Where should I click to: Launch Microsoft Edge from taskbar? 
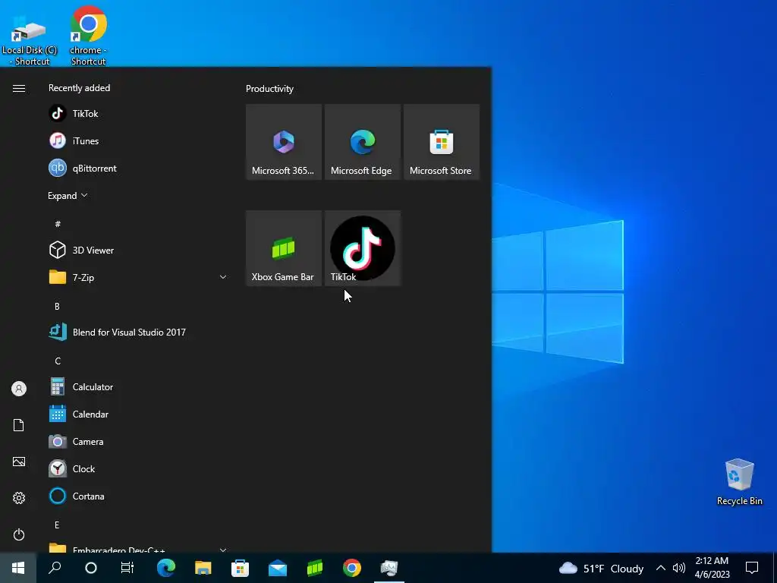pos(166,568)
